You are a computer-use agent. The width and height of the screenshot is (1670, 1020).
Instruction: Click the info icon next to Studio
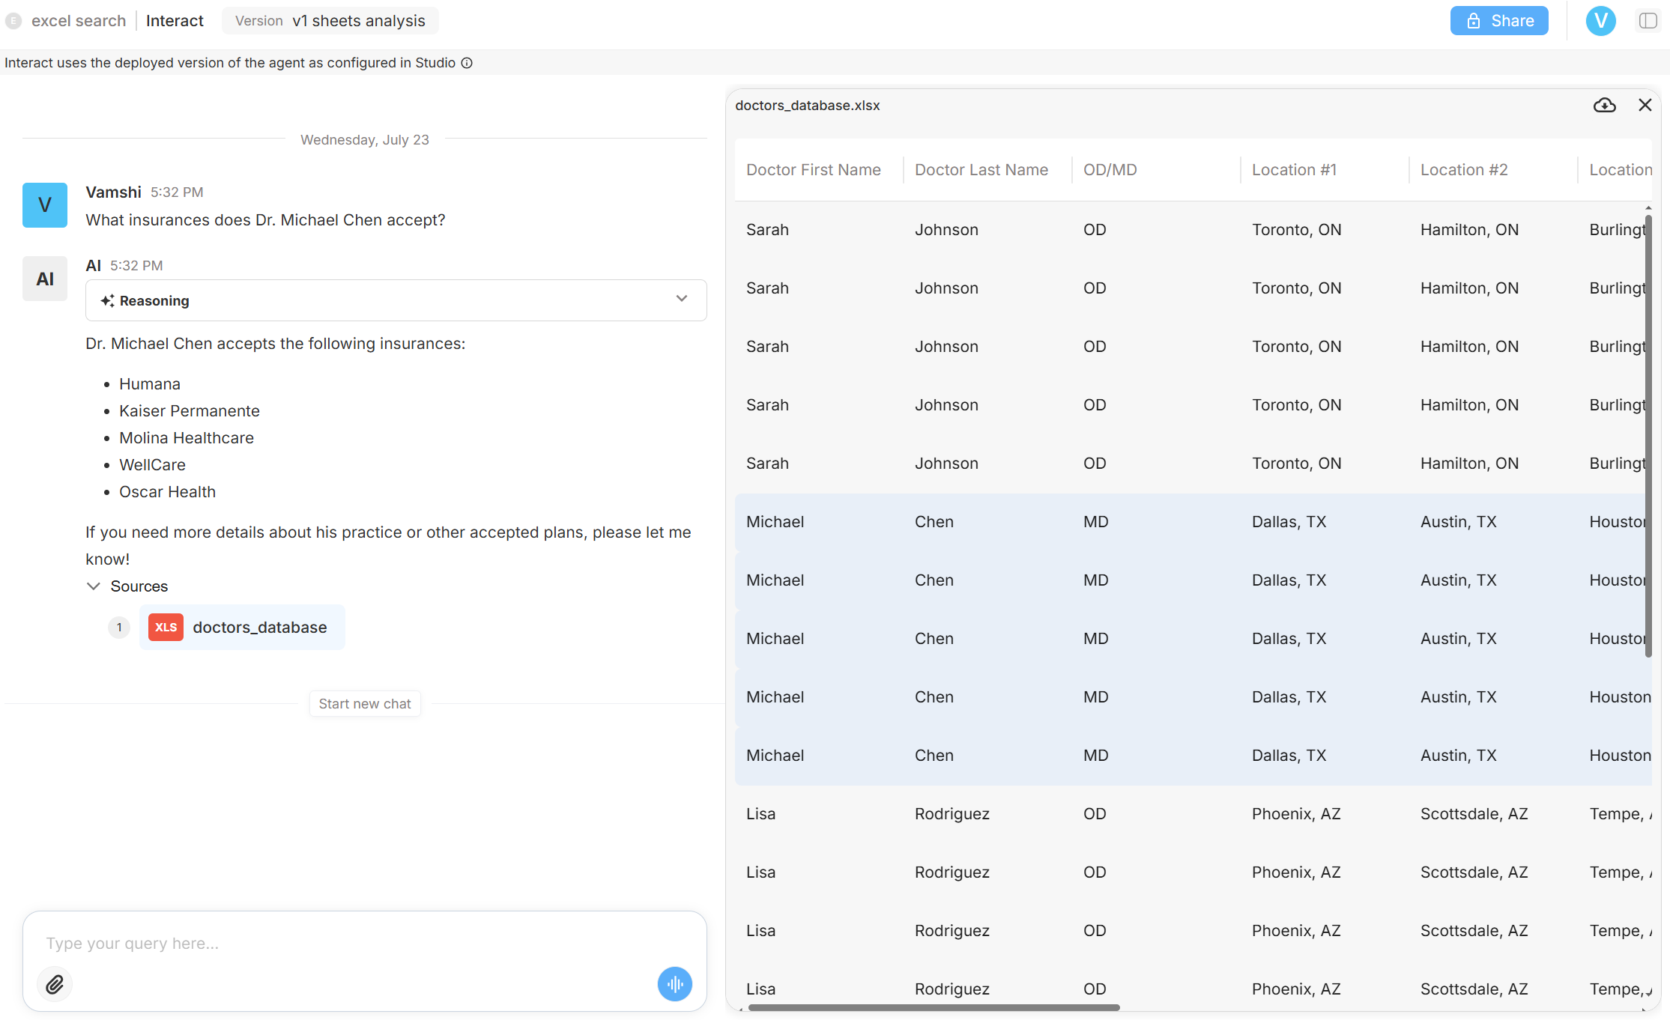[x=467, y=63]
